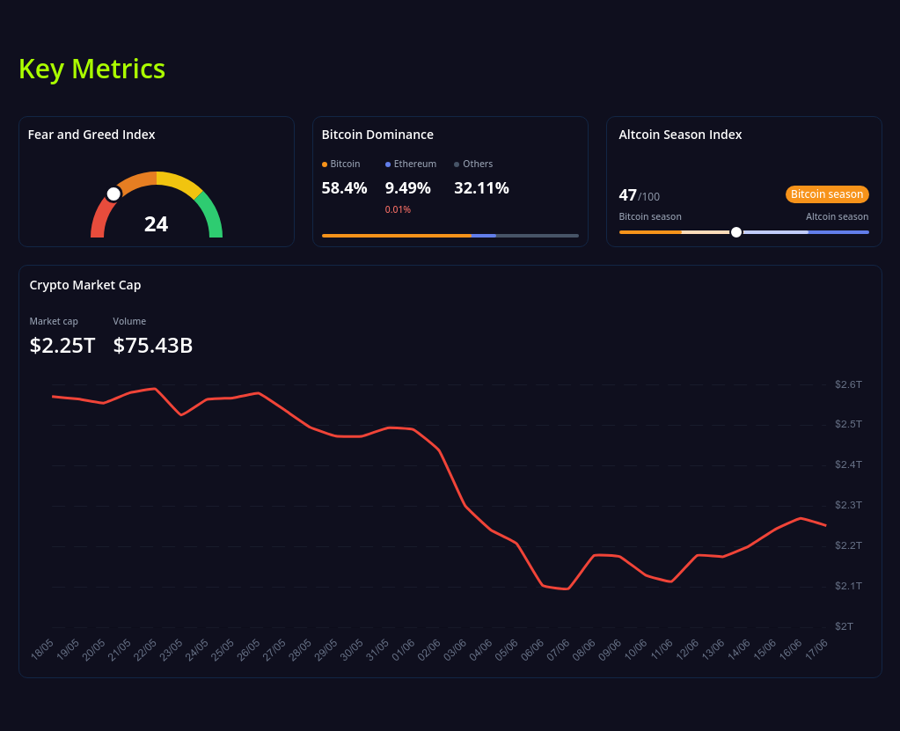Click the 31/05 date on x-axis
Viewport: 900px width, 731px height.
coord(377,649)
